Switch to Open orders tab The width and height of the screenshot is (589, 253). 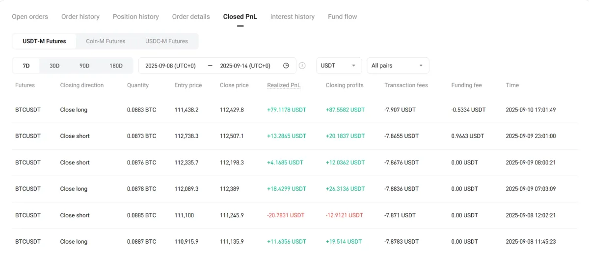(30, 17)
